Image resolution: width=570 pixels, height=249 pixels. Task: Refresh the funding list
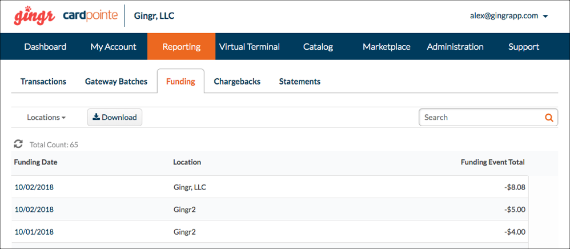click(x=18, y=144)
